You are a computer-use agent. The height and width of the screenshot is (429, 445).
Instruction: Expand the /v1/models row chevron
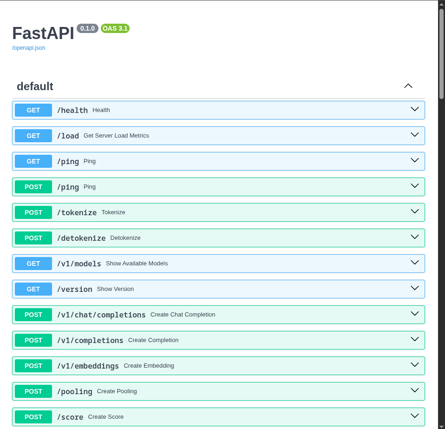pyautogui.click(x=415, y=263)
